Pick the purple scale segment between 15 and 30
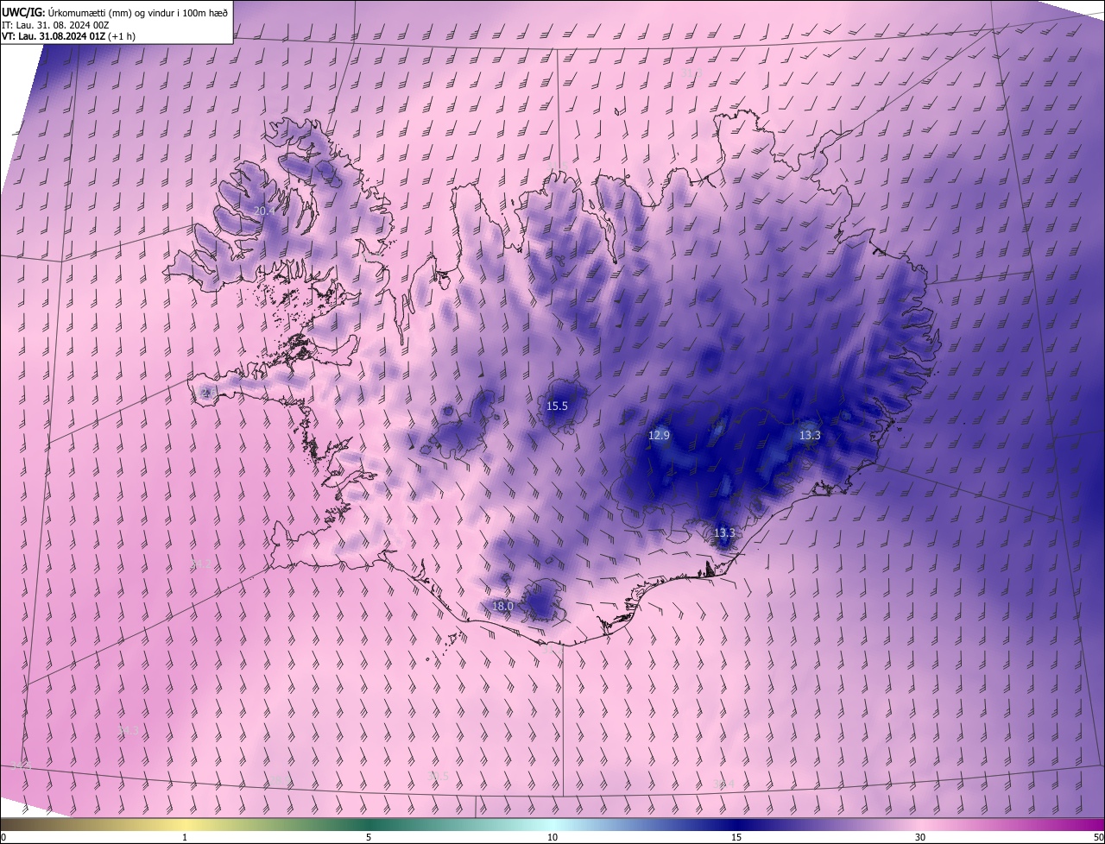 click(829, 824)
